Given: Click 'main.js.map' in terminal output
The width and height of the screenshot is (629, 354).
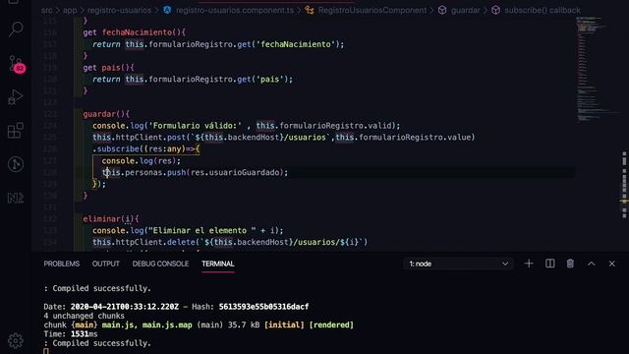Looking at the screenshot, I should (167, 324).
